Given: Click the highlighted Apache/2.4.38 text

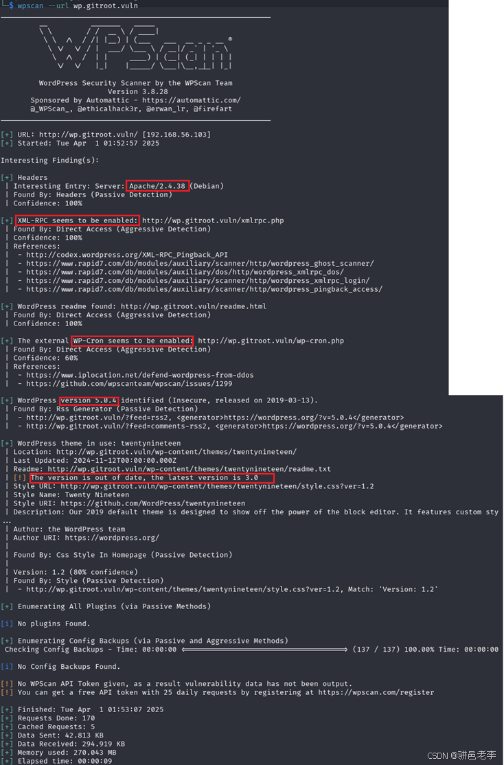Looking at the screenshot, I should pos(157,186).
